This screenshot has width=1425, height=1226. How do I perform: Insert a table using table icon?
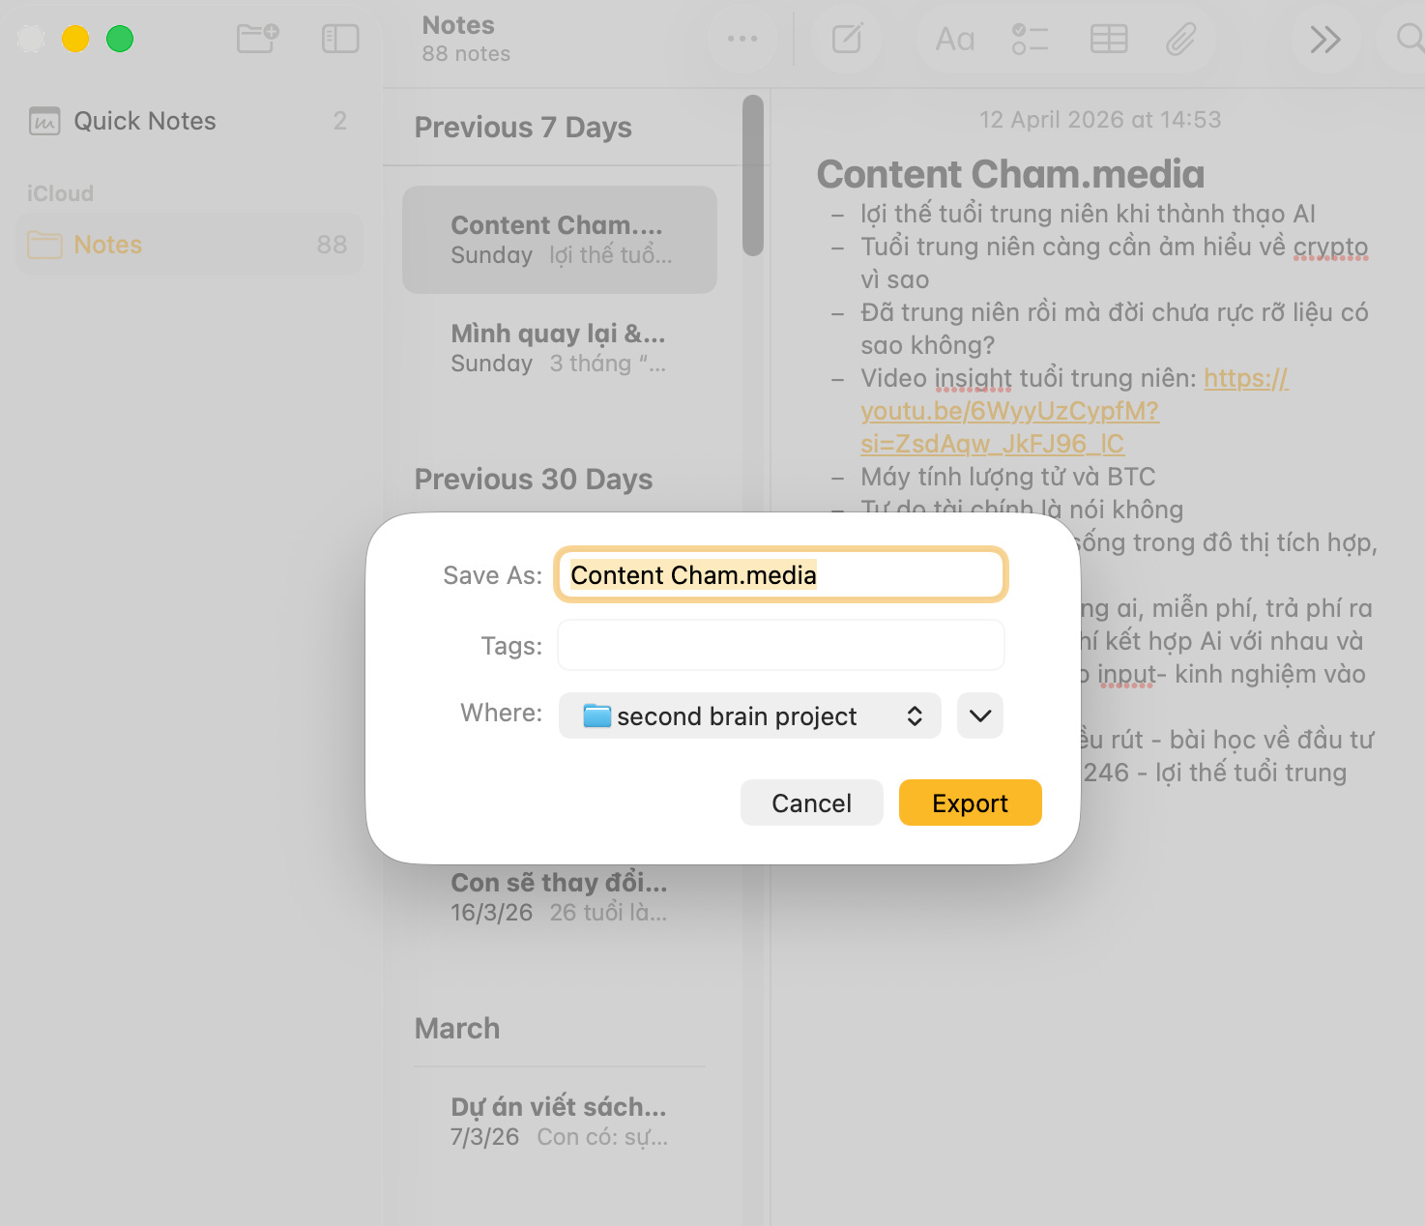point(1109,39)
